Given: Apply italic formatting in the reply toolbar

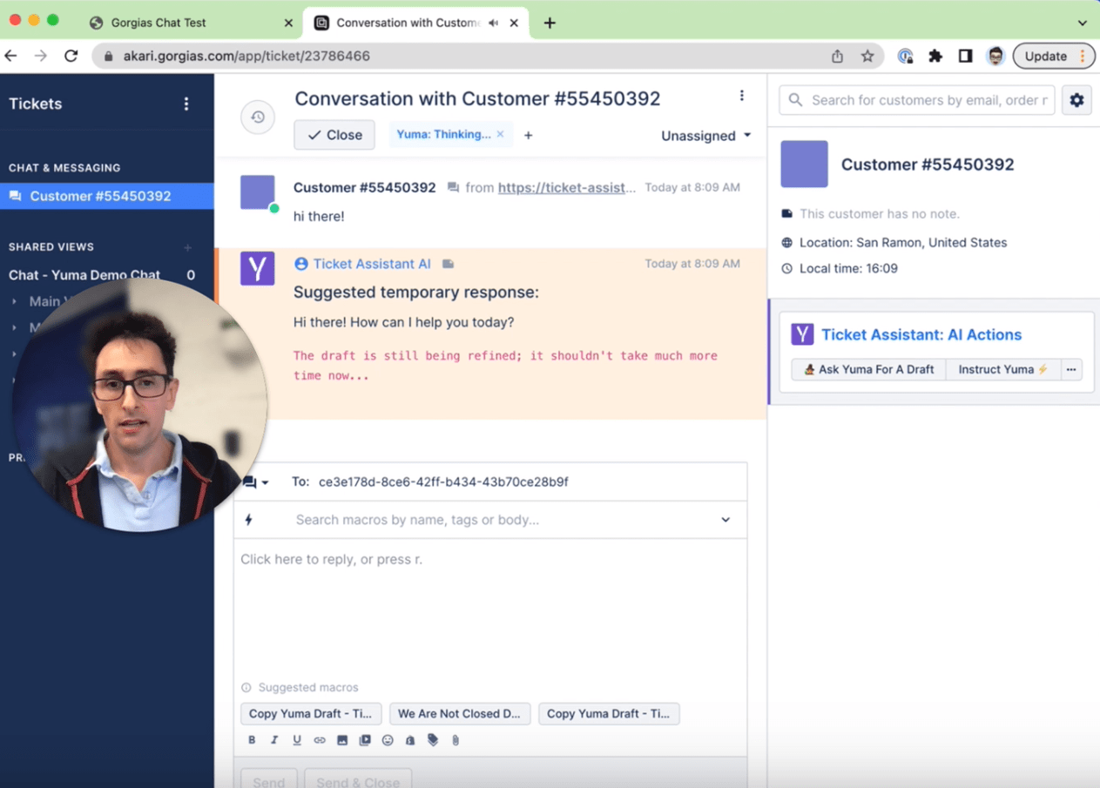Looking at the screenshot, I should pyautogui.click(x=274, y=740).
